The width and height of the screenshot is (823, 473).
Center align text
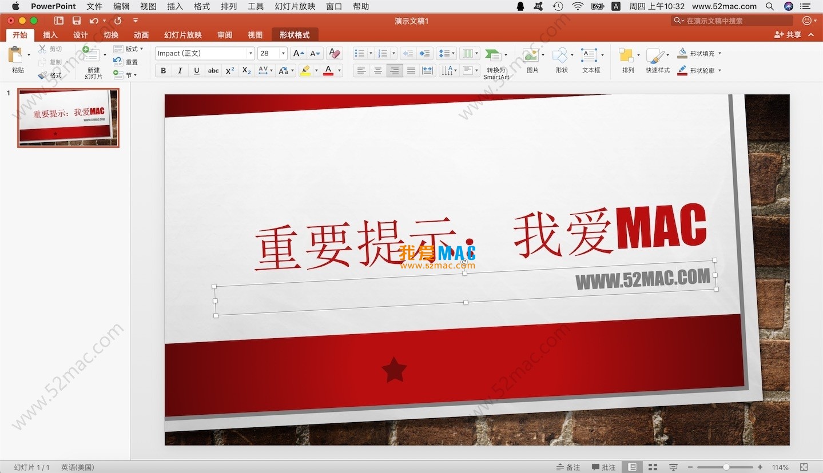(x=377, y=71)
